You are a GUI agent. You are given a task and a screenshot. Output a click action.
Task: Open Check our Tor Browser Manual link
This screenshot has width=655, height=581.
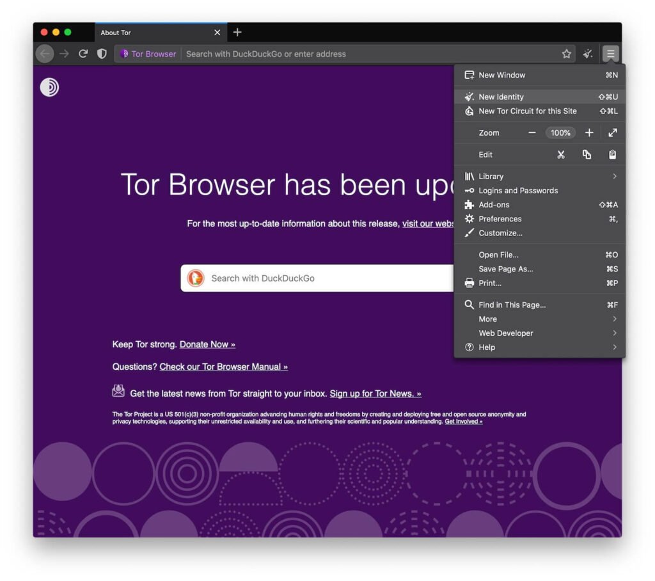click(223, 367)
